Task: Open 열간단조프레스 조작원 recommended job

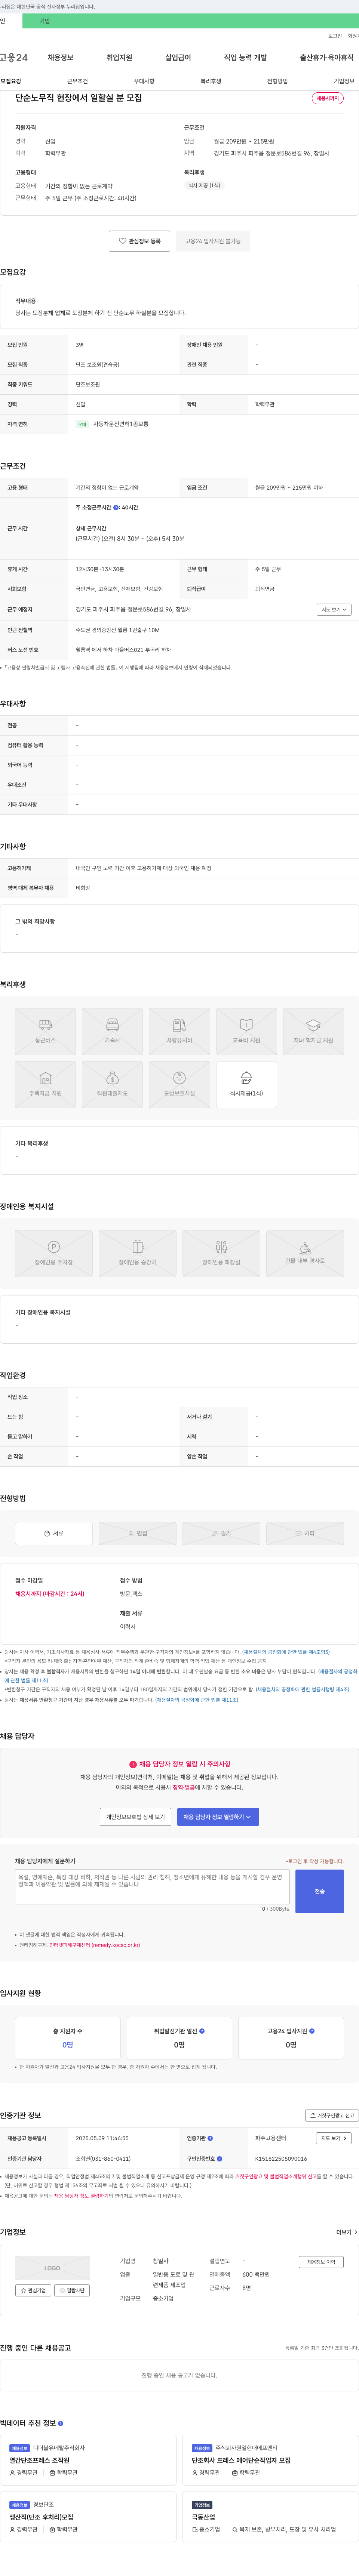Action: [x=39, y=2460]
